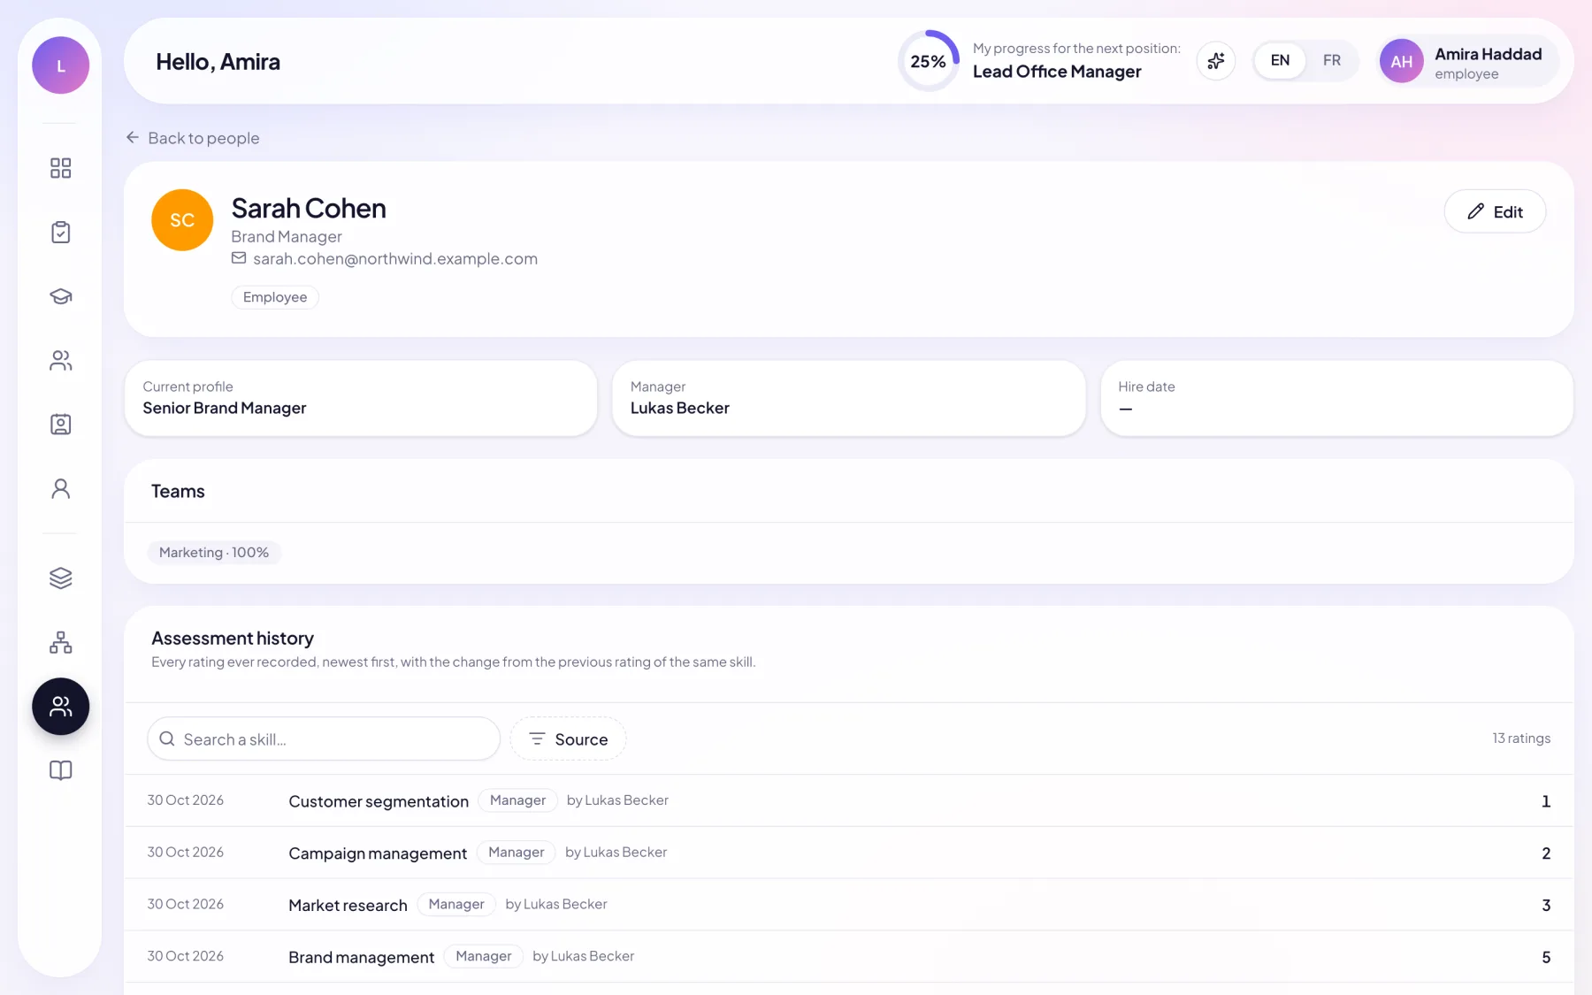
Task: Click Manager tag on Market research row
Action: (x=456, y=905)
